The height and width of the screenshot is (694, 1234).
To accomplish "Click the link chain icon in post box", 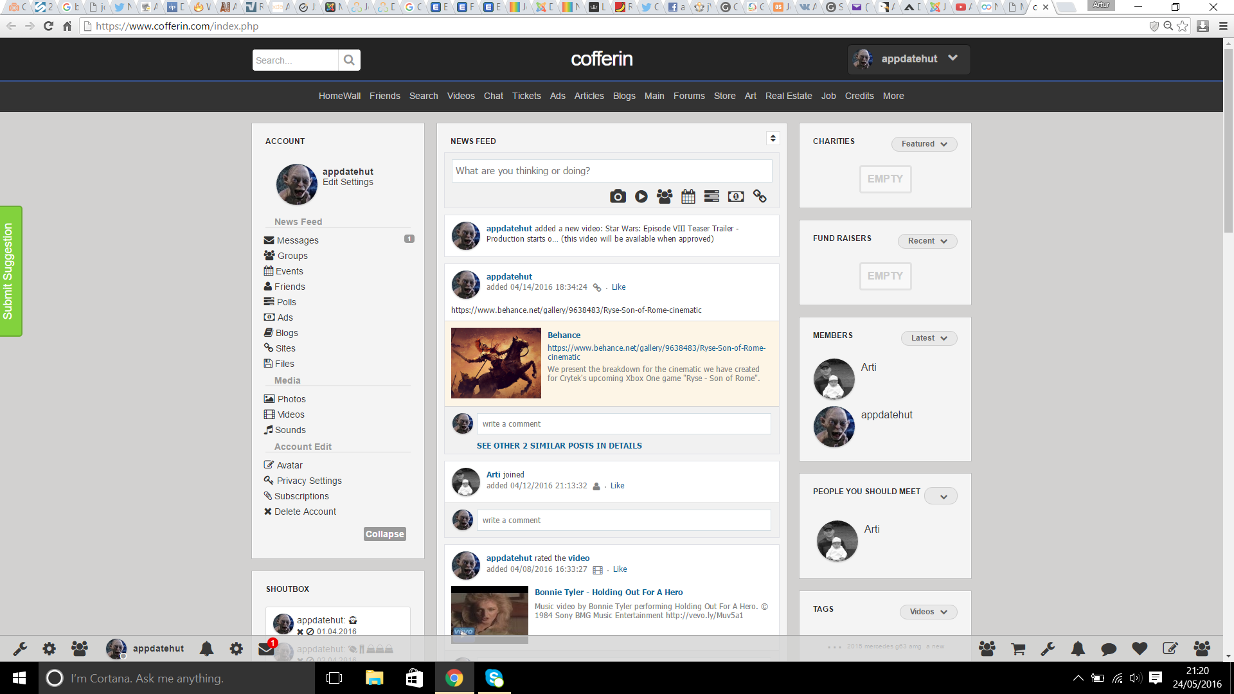I will pos(760,197).
